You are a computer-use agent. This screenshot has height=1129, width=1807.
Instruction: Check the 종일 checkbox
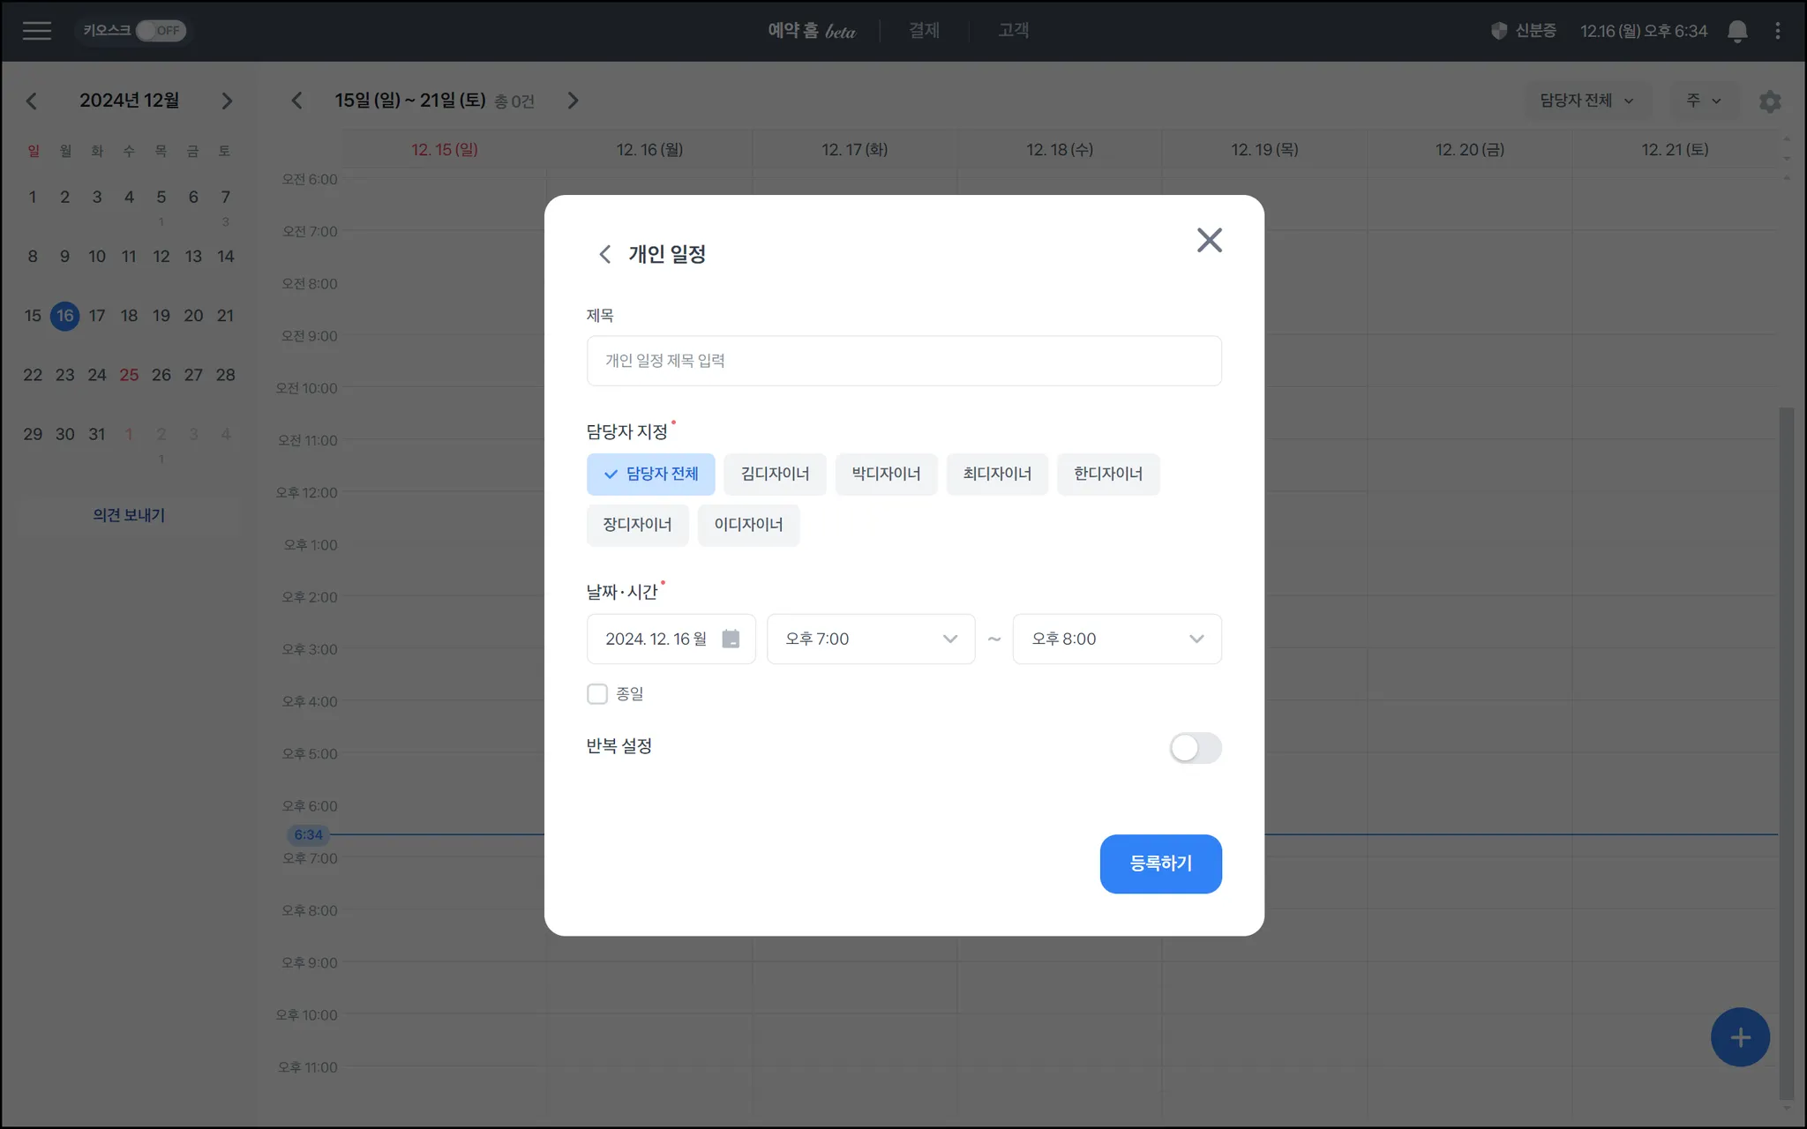(x=597, y=694)
